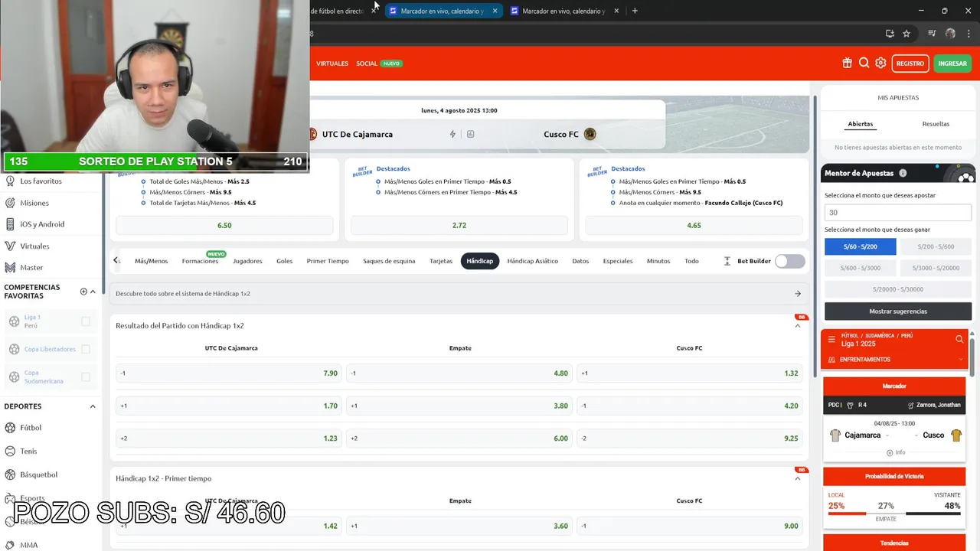Click the Probabilidad de Victoria bar
Screen dimensions: 980x551
[x=894, y=513]
